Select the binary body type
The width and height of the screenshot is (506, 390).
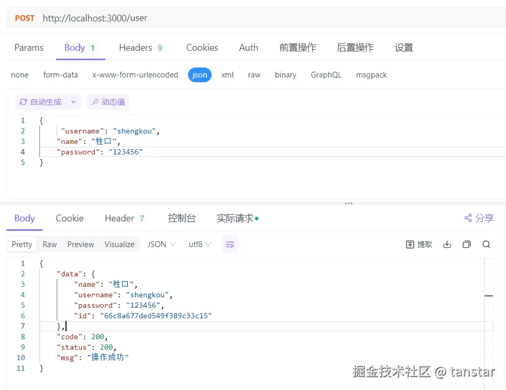(285, 75)
